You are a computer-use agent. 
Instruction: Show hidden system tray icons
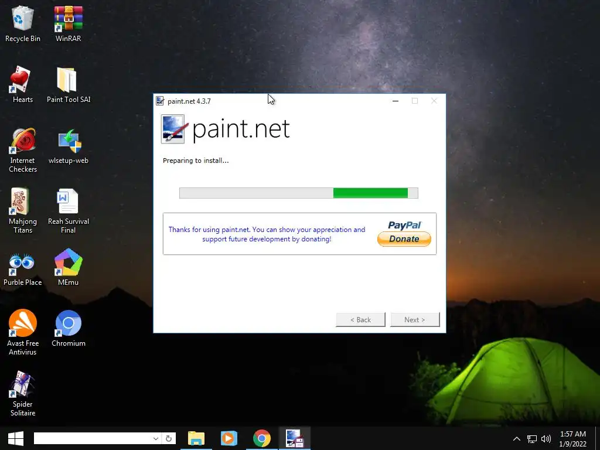click(x=517, y=439)
